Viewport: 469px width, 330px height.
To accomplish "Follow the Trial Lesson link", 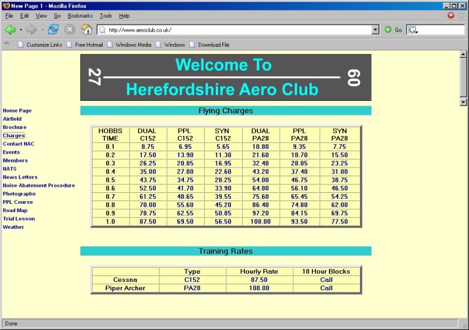I will point(19,219).
